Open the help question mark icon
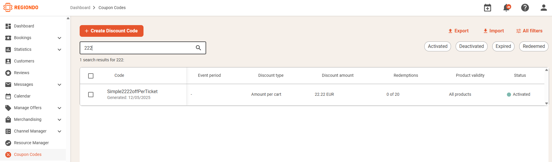552x162 pixels. coord(525,8)
